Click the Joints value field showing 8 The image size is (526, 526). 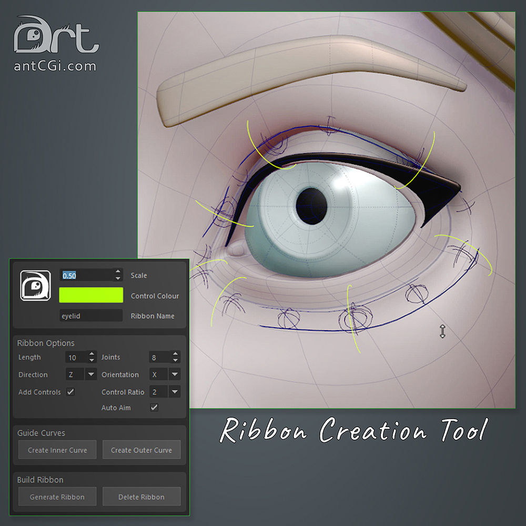point(160,357)
